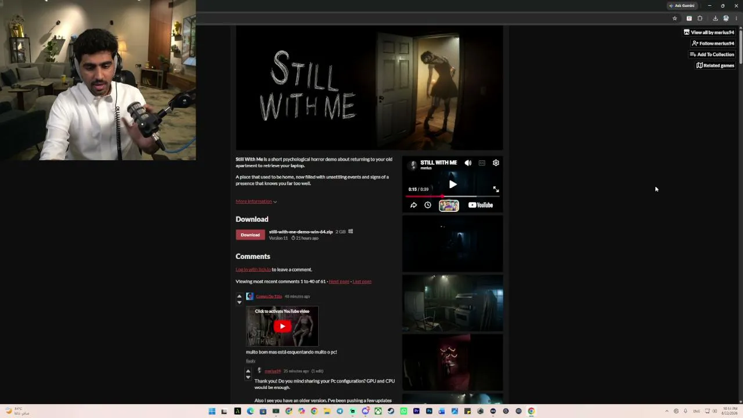The width and height of the screenshot is (743, 418).
Task: Click the Ask Gemini button
Action: click(x=681, y=6)
